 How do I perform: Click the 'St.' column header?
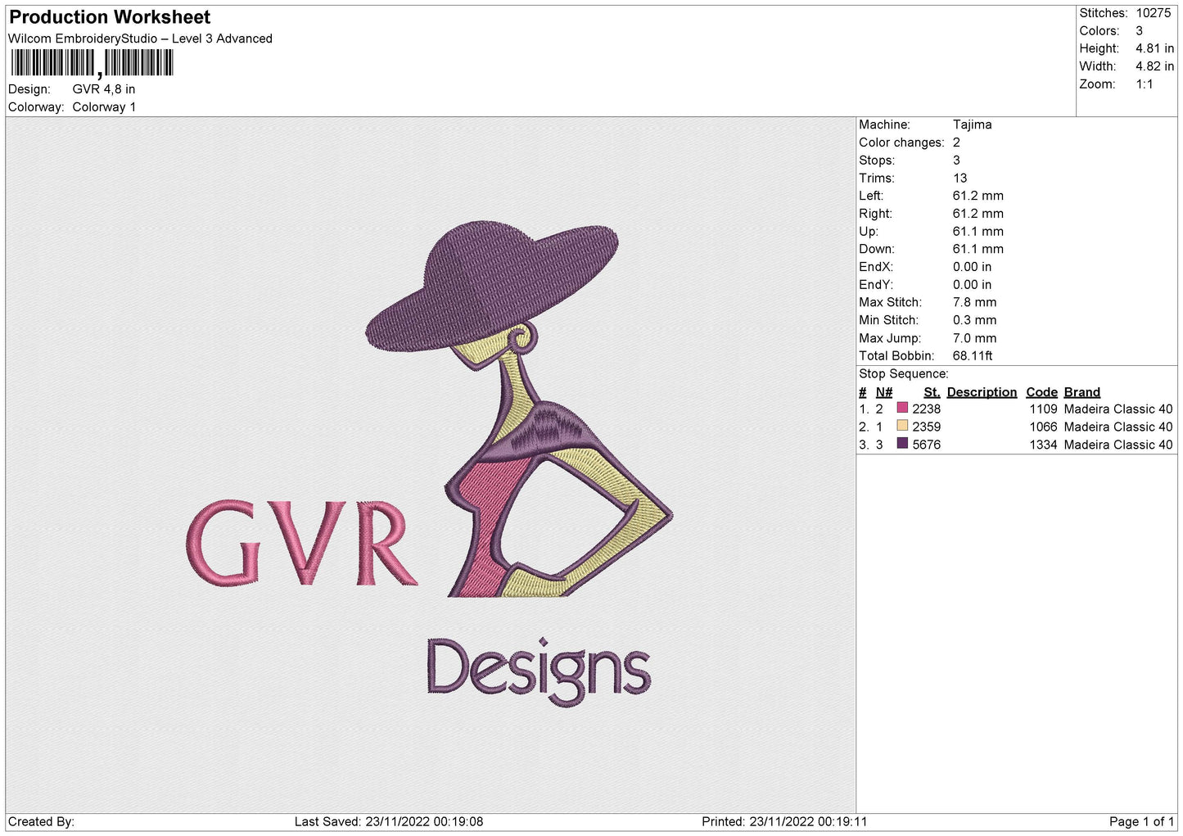coord(932,392)
